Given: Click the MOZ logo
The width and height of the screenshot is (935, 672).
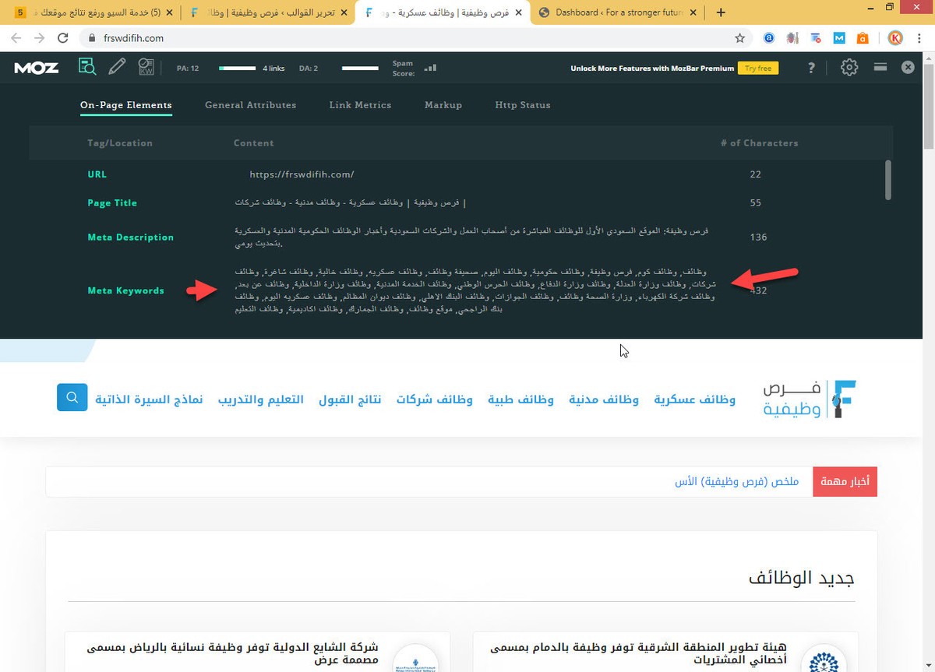Looking at the screenshot, I should coord(37,68).
